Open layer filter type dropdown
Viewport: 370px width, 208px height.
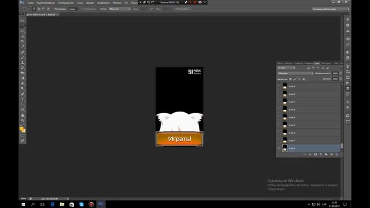[287, 68]
